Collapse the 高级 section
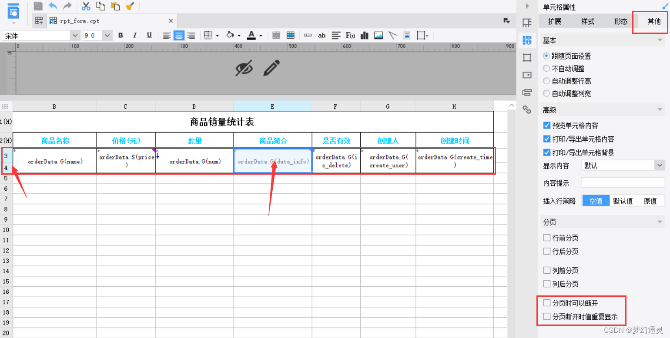 point(660,110)
